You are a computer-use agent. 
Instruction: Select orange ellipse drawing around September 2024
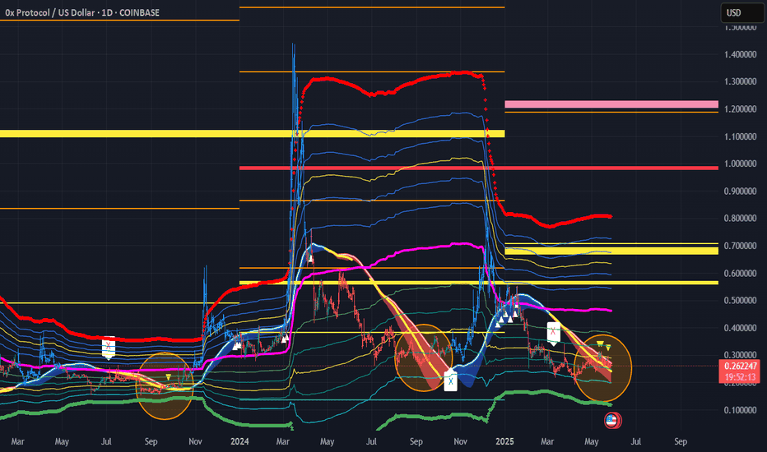coord(424,357)
